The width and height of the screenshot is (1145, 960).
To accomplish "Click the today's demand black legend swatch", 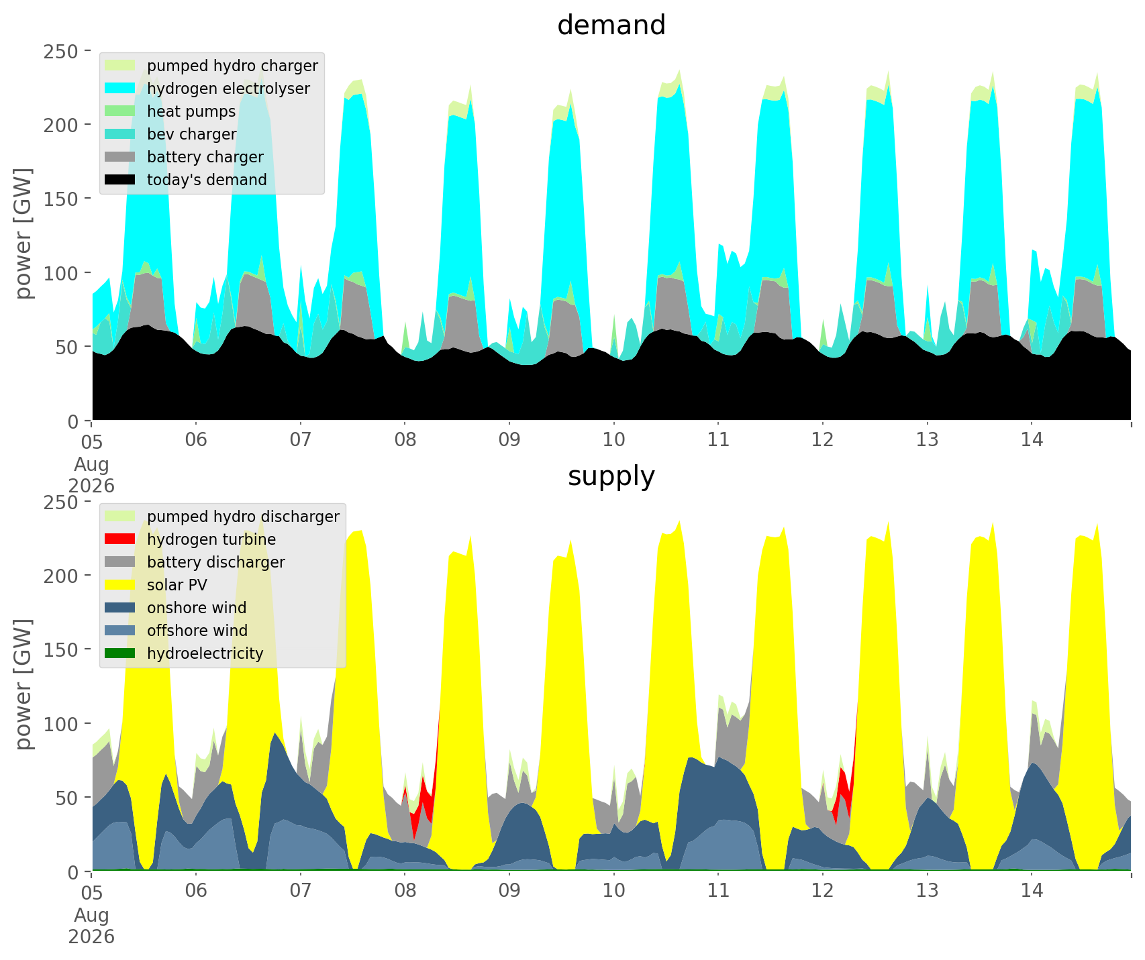I will [x=121, y=179].
